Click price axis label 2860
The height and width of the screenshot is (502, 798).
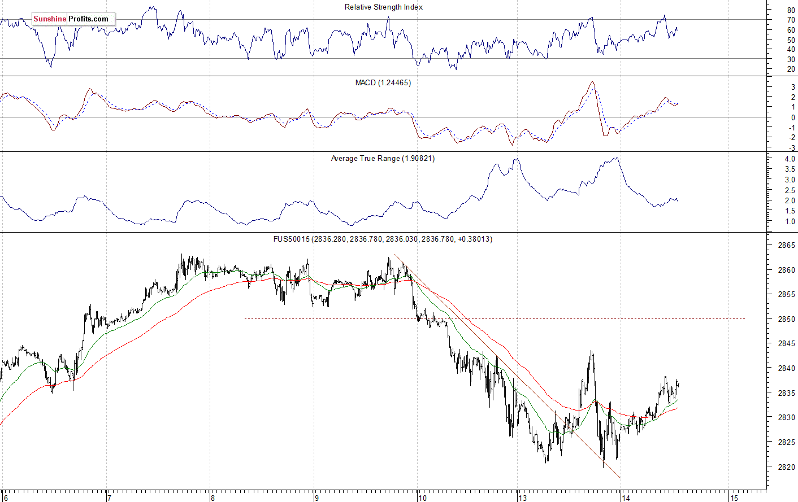click(x=786, y=270)
